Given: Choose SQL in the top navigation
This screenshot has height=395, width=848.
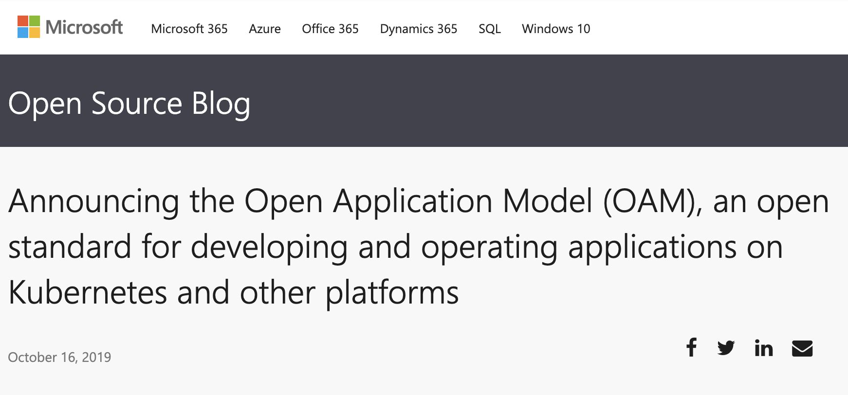Looking at the screenshot, I should (x=490, y=29).
